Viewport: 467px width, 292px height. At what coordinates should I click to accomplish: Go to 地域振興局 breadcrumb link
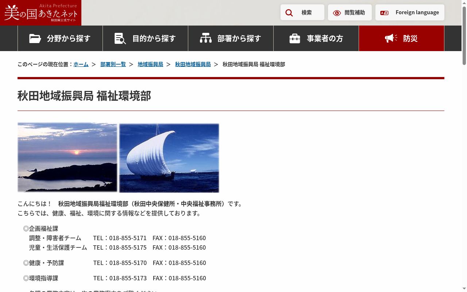[150, 64]
